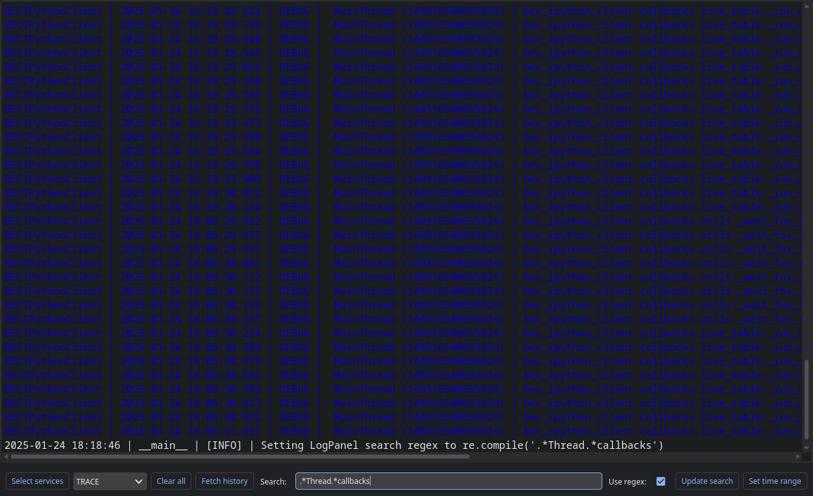Click the Update search button
The height and width of the screenshot is (496, 813).
[707, 481]
